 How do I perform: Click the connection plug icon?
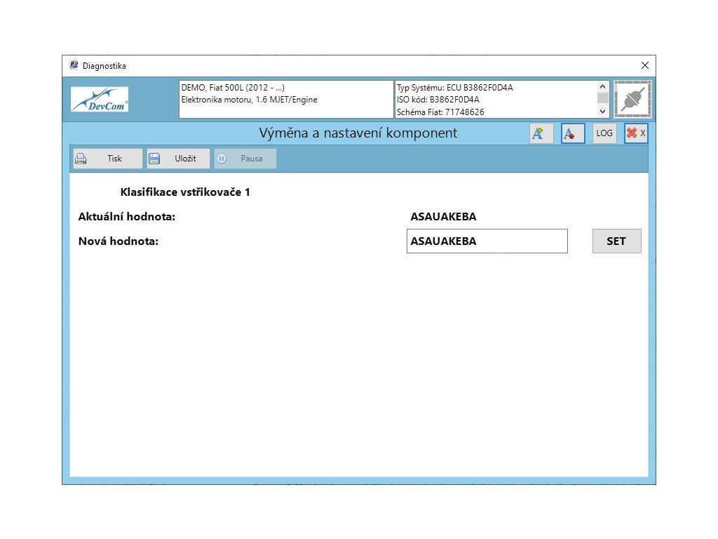click(x=632, y=99)
